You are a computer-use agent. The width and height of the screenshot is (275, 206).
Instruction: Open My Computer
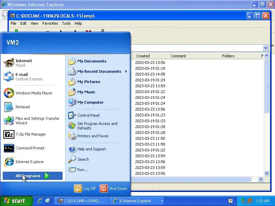pos(98,102)
